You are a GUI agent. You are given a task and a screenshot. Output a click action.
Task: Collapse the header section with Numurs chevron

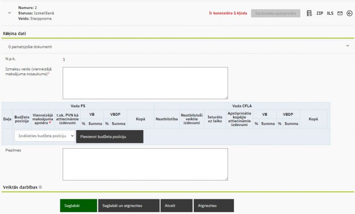(9, 13)
